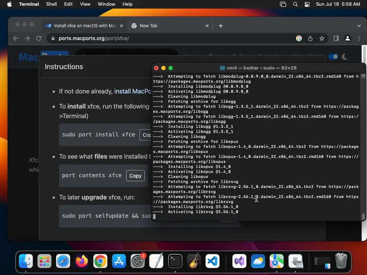Open Spotlight search in menu bar

click(295, 4)
